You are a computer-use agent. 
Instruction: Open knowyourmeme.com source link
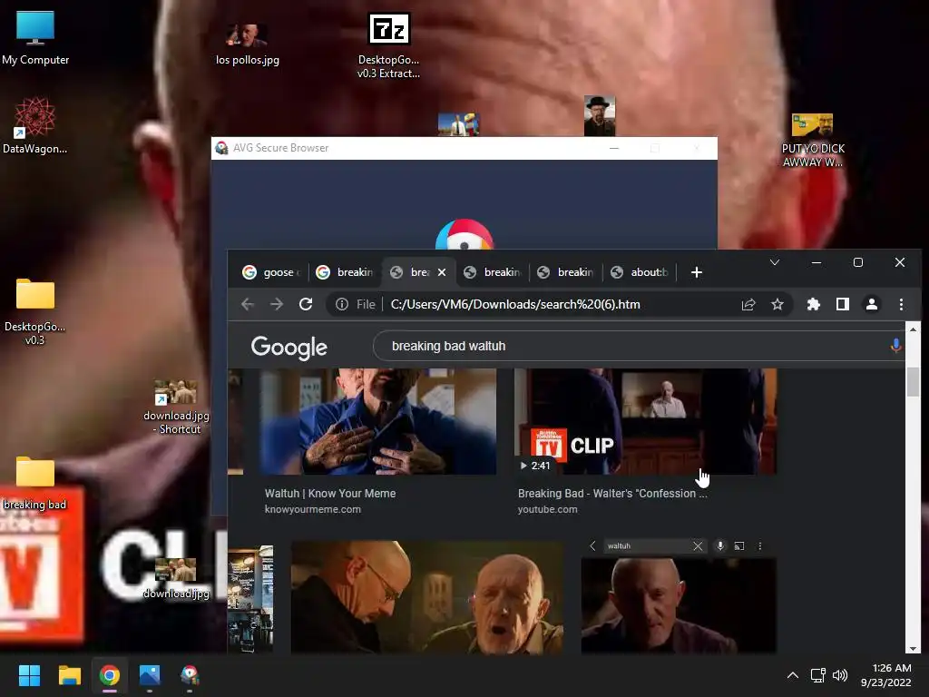tap(313, 509)
